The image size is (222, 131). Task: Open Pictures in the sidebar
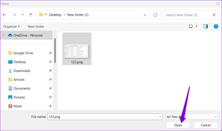(x=16, y=97)
